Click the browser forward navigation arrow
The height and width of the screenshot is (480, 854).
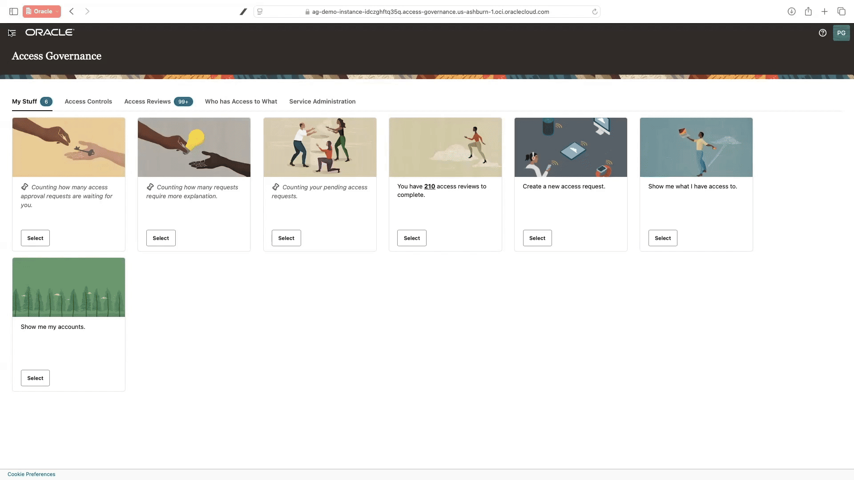(87, 11)
